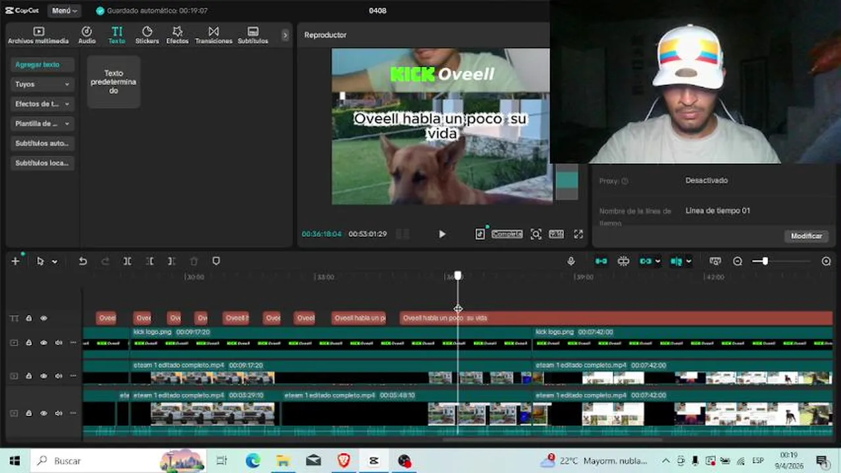
Task: Open Subtítulos automáticos option
Action: pyautogui.click(x=42, y=143)
